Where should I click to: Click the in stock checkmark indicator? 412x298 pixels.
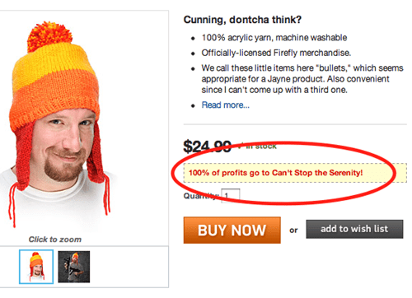(x=240, y=147)
